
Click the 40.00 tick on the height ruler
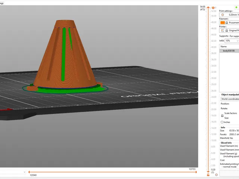click(x=214, y=47)
